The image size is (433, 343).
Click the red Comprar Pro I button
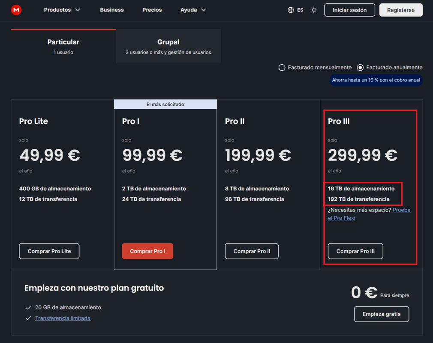[147, 251]
